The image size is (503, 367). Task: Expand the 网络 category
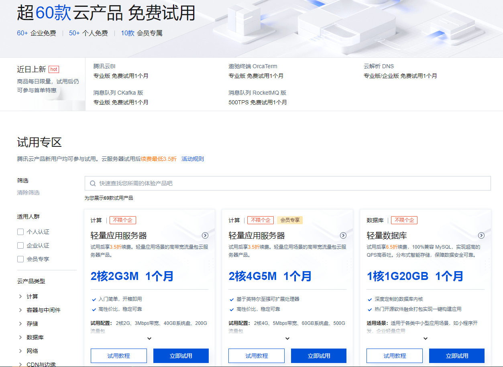20,351
